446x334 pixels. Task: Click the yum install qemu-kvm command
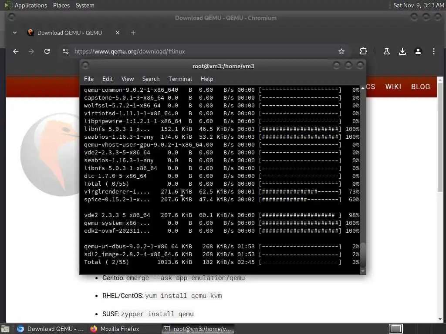tap(183, 296)
